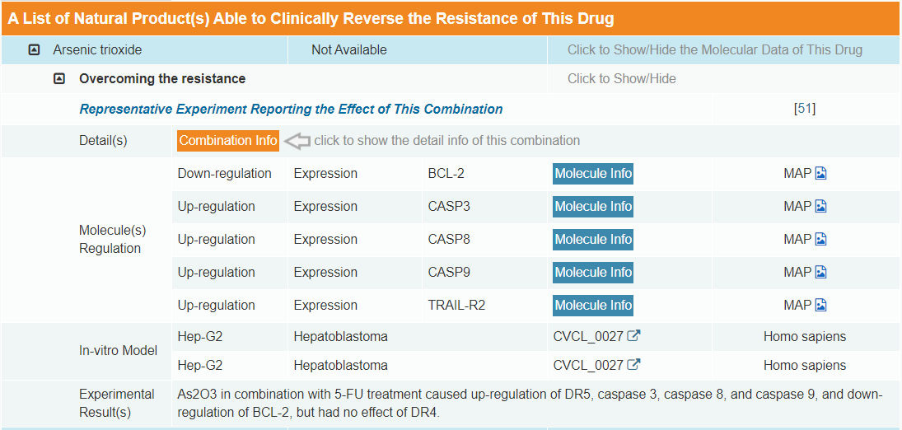Open MAP image icon for TRAIL-R2
This screenshot has height=430, width=902.
(x=820, y=306)
